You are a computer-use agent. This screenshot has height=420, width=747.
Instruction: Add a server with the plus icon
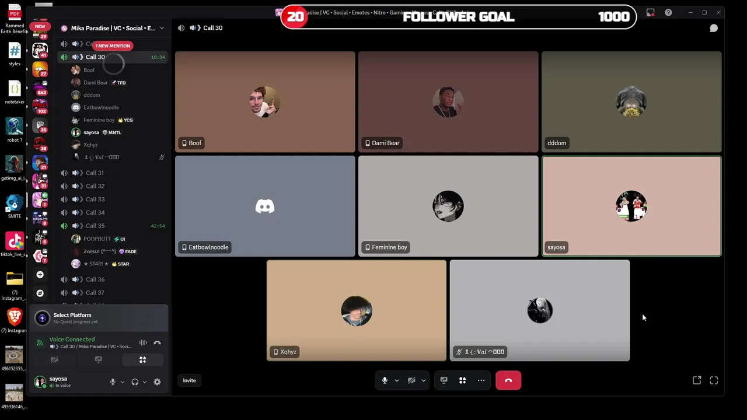(40, 275)
